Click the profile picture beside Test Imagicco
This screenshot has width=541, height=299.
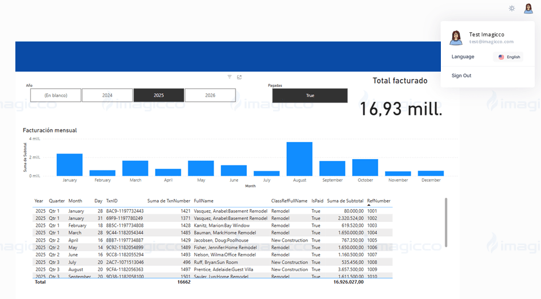coord(456,38)
